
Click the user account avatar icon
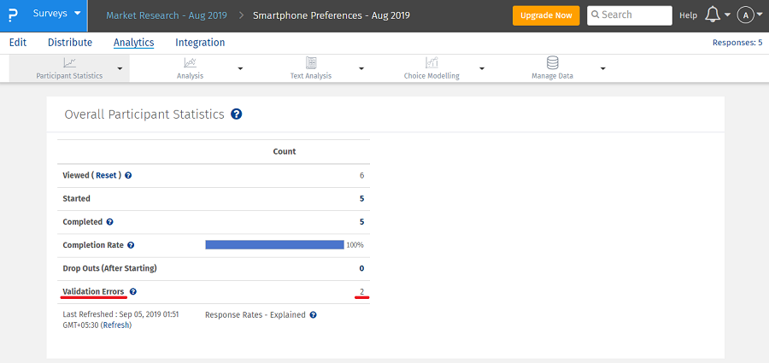[745, 15]
